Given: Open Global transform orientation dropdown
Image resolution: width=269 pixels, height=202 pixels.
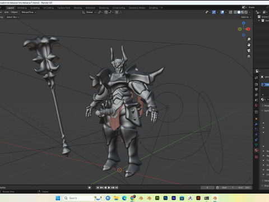Looking at the screenshot, I should click(89, 12).
